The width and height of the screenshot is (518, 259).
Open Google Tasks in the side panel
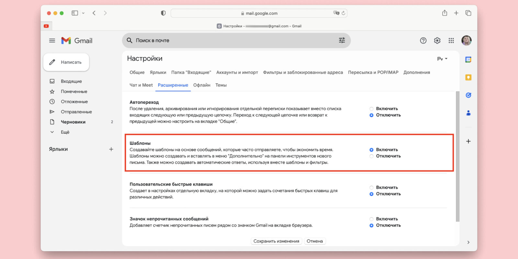(x=468, y=95)
